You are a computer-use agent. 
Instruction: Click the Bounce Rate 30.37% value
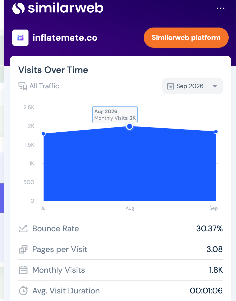pyautogui.click(x=209, y=229)
